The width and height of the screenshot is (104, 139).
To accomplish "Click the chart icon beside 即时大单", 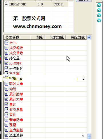I will [6, 84].
